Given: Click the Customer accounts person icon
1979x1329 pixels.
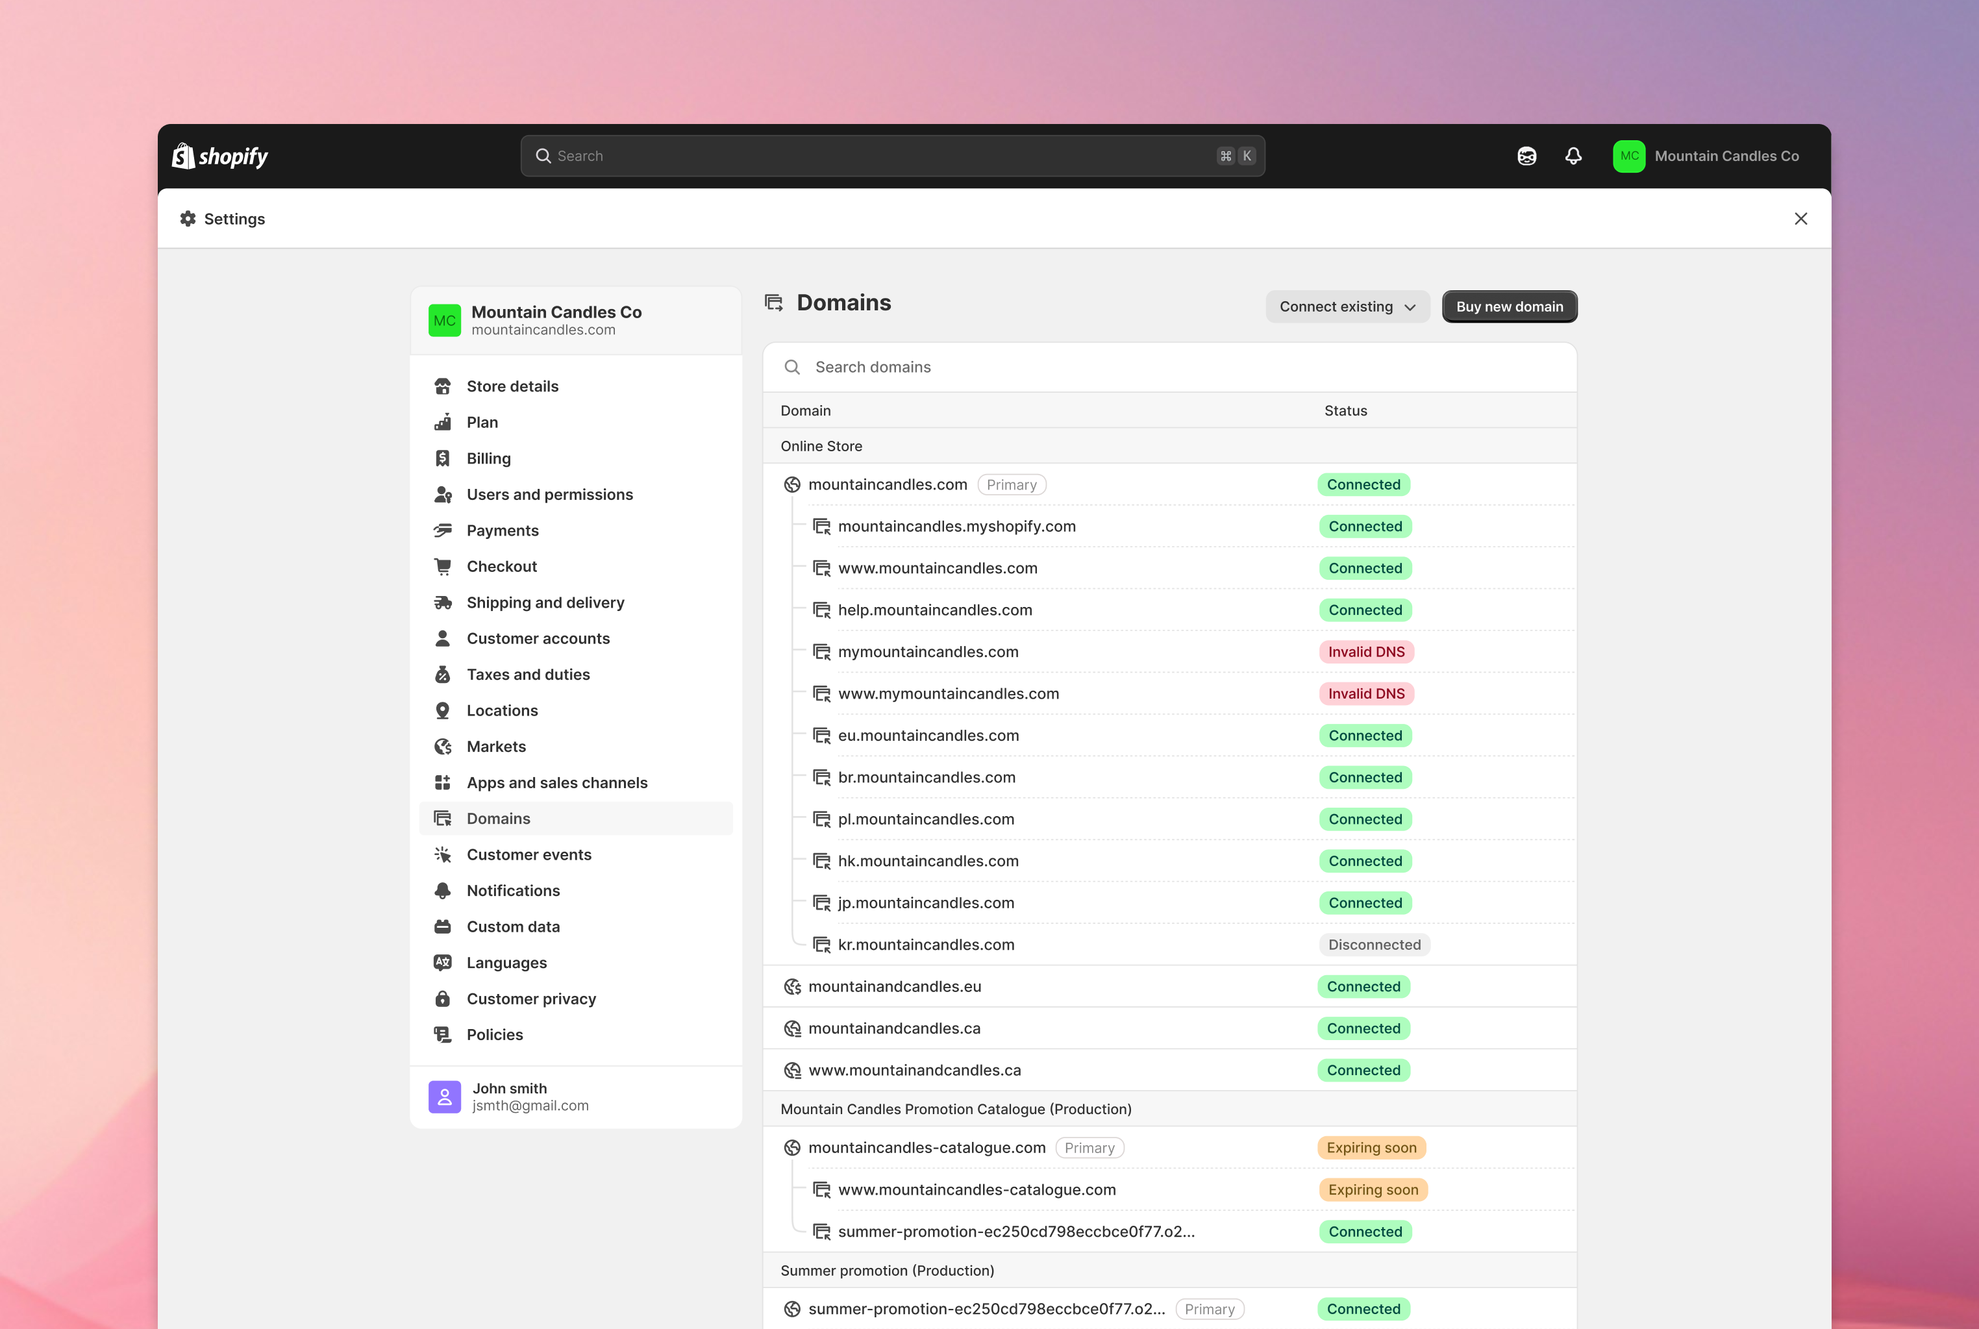Looking at the screenshot, I should 442,638.
